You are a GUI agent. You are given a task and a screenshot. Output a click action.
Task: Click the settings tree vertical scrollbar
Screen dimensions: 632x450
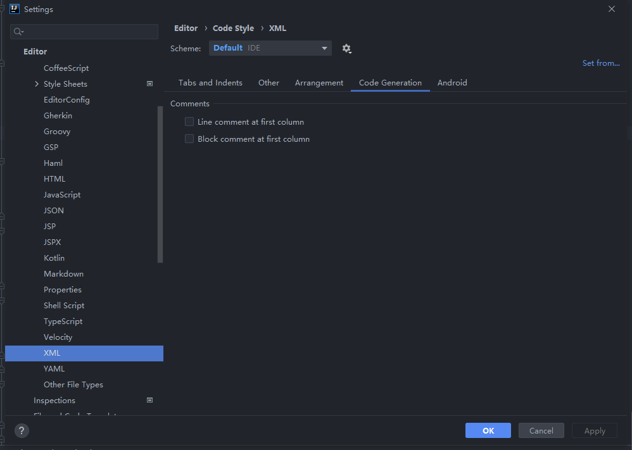(x=160, y=184)
